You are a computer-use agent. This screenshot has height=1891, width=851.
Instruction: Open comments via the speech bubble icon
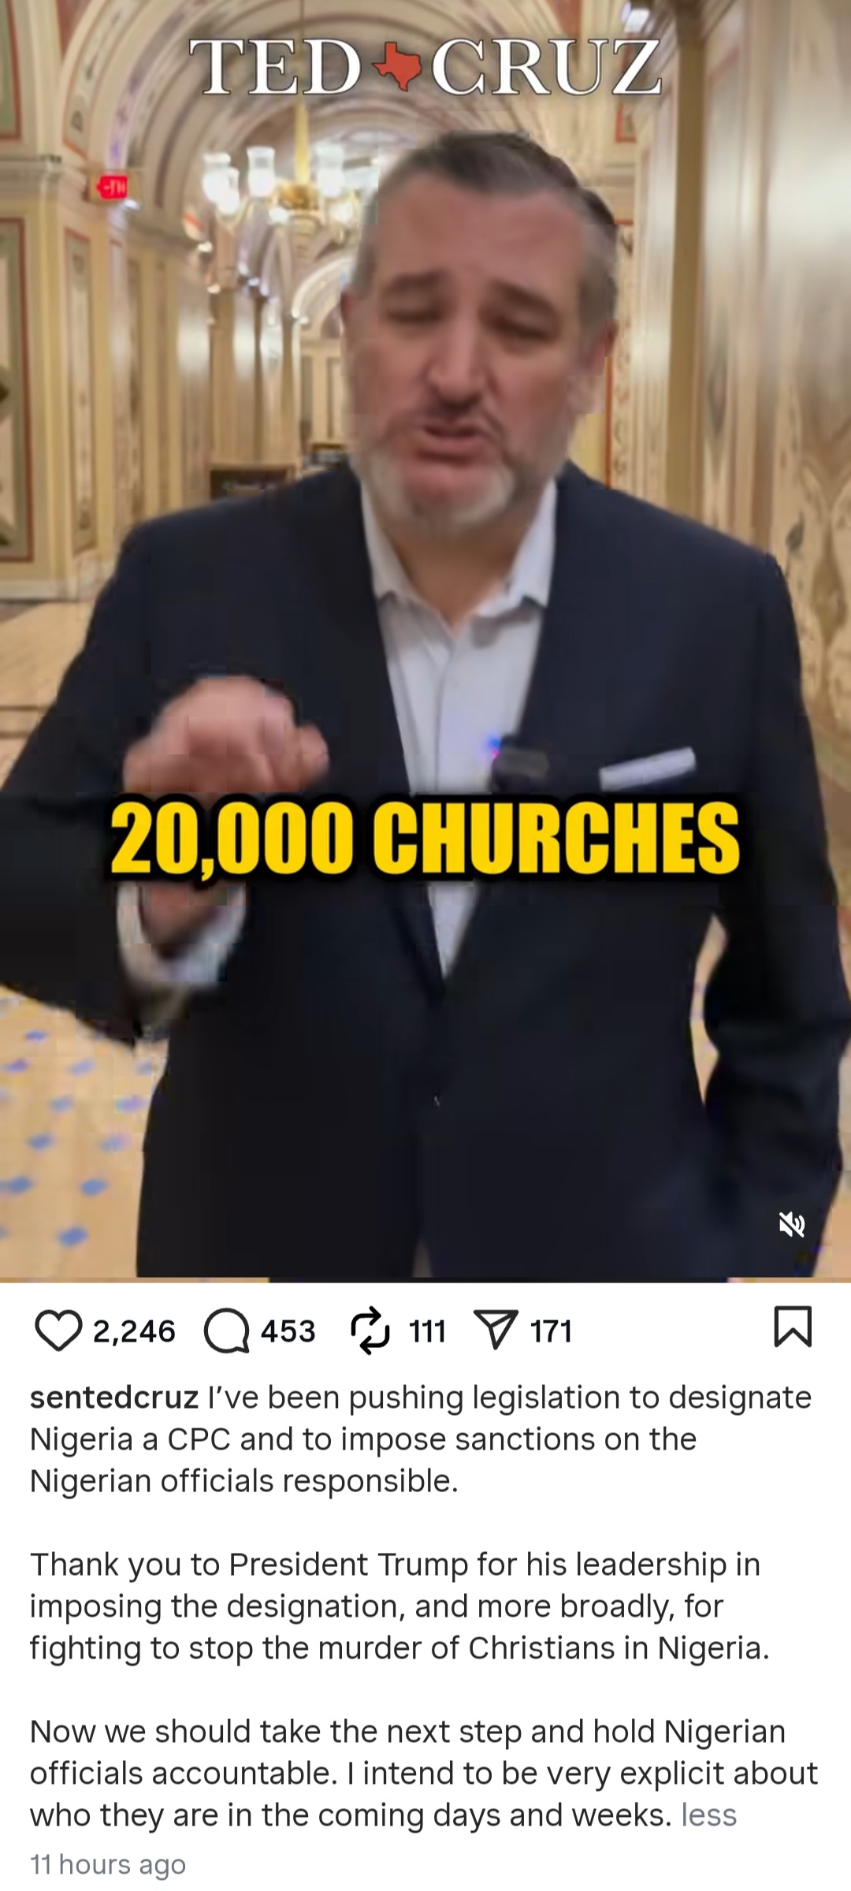pyautogui.click(x=227, y=1331)
